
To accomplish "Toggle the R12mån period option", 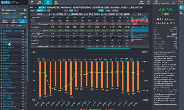I will click(40, 11).
